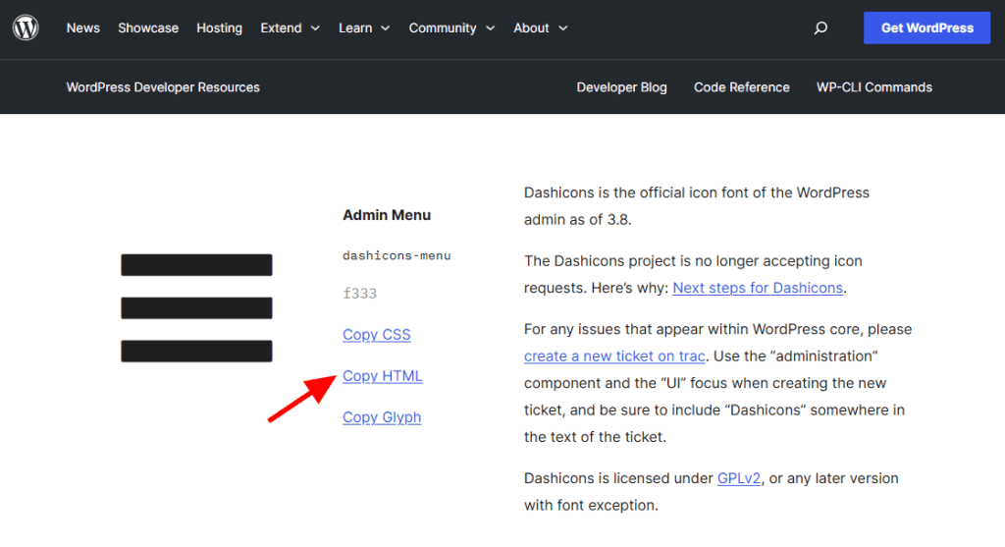
Task: Open the Learn dropdown menu
Action: pos(364,28)
